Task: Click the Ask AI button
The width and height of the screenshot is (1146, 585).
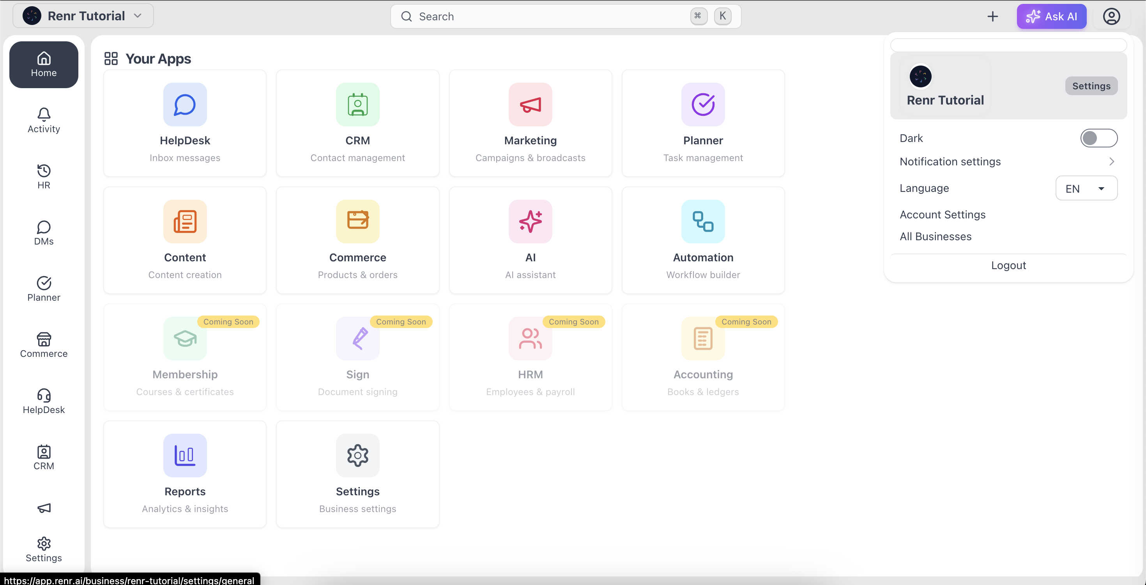Action: 1051,16
